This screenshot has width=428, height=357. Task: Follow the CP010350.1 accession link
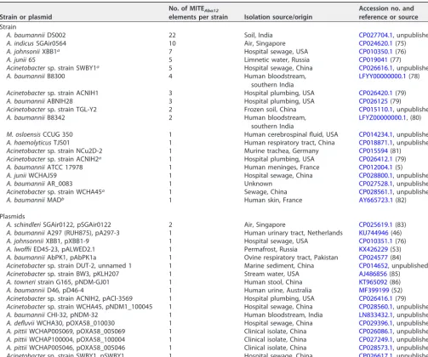(x=376, y=52)
